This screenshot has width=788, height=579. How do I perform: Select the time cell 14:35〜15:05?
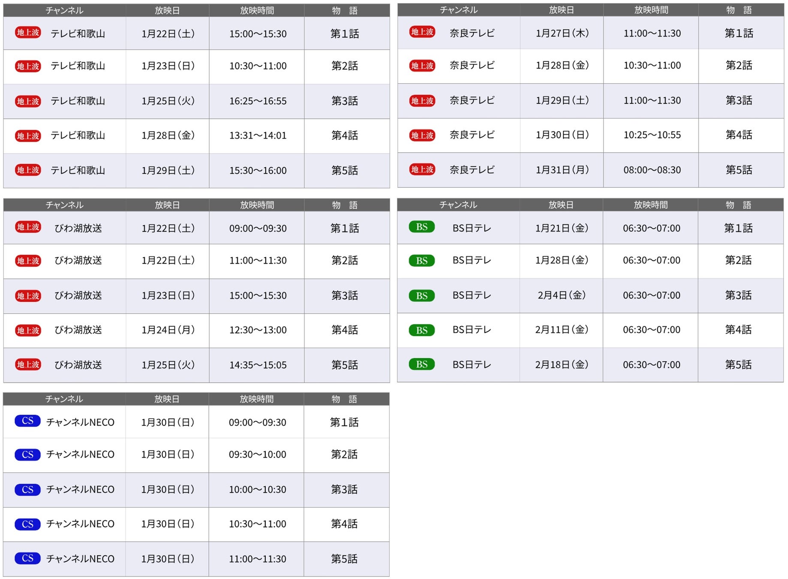pyautogui.click(x=258, y=365)
